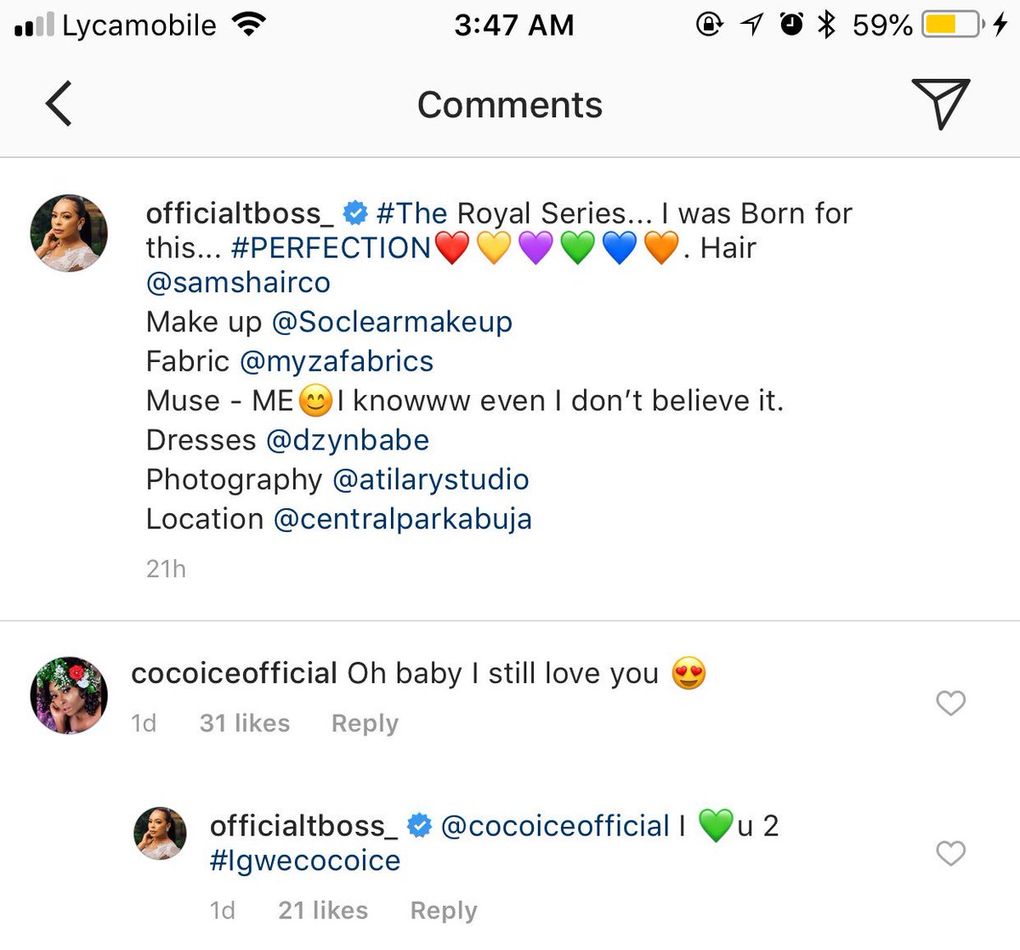1020x950 pixels.
Task: Tap the battery icon in the status bar
Action: click(953, 25)
